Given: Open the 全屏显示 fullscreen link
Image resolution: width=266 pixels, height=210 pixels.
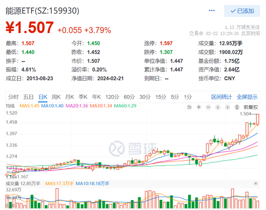Looking at the screenshot, I should coord(247,97).
